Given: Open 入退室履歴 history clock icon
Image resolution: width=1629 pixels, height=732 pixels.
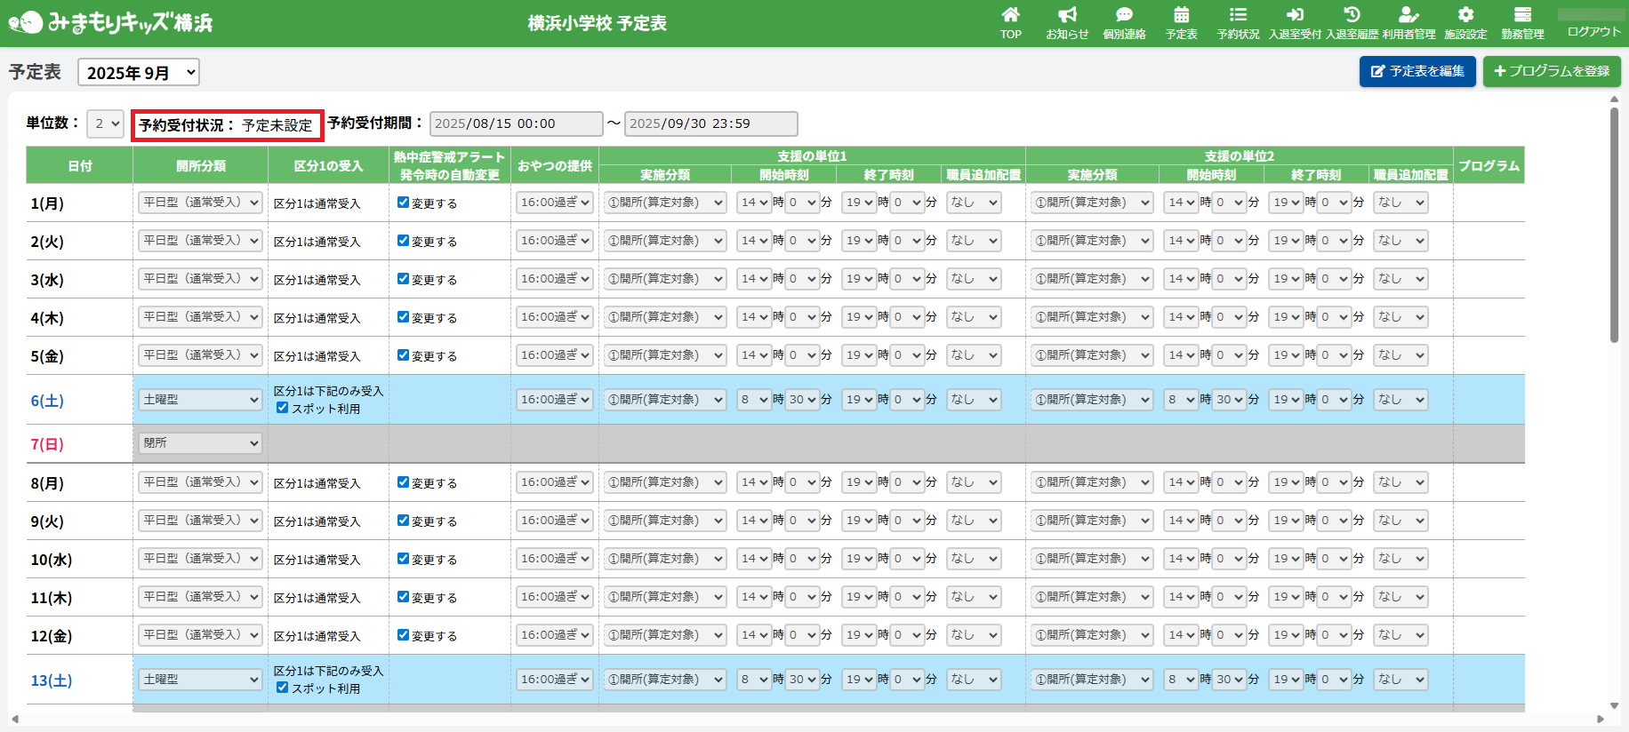Looking at the screenshot, I should pos(1352,16).
